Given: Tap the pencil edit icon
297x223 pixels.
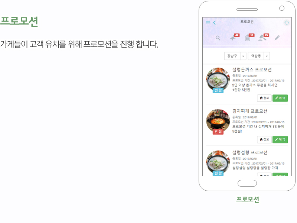Looking at the screenshot, I should click(277, 38).
